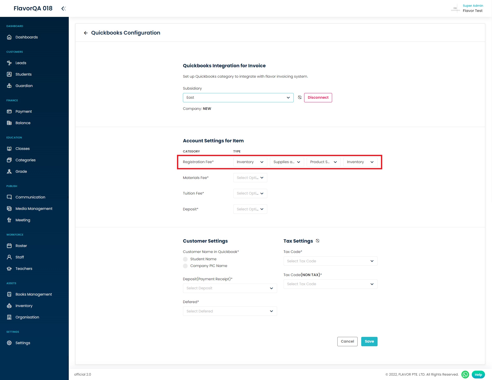Click the Books Management icon

pos(9,294)
